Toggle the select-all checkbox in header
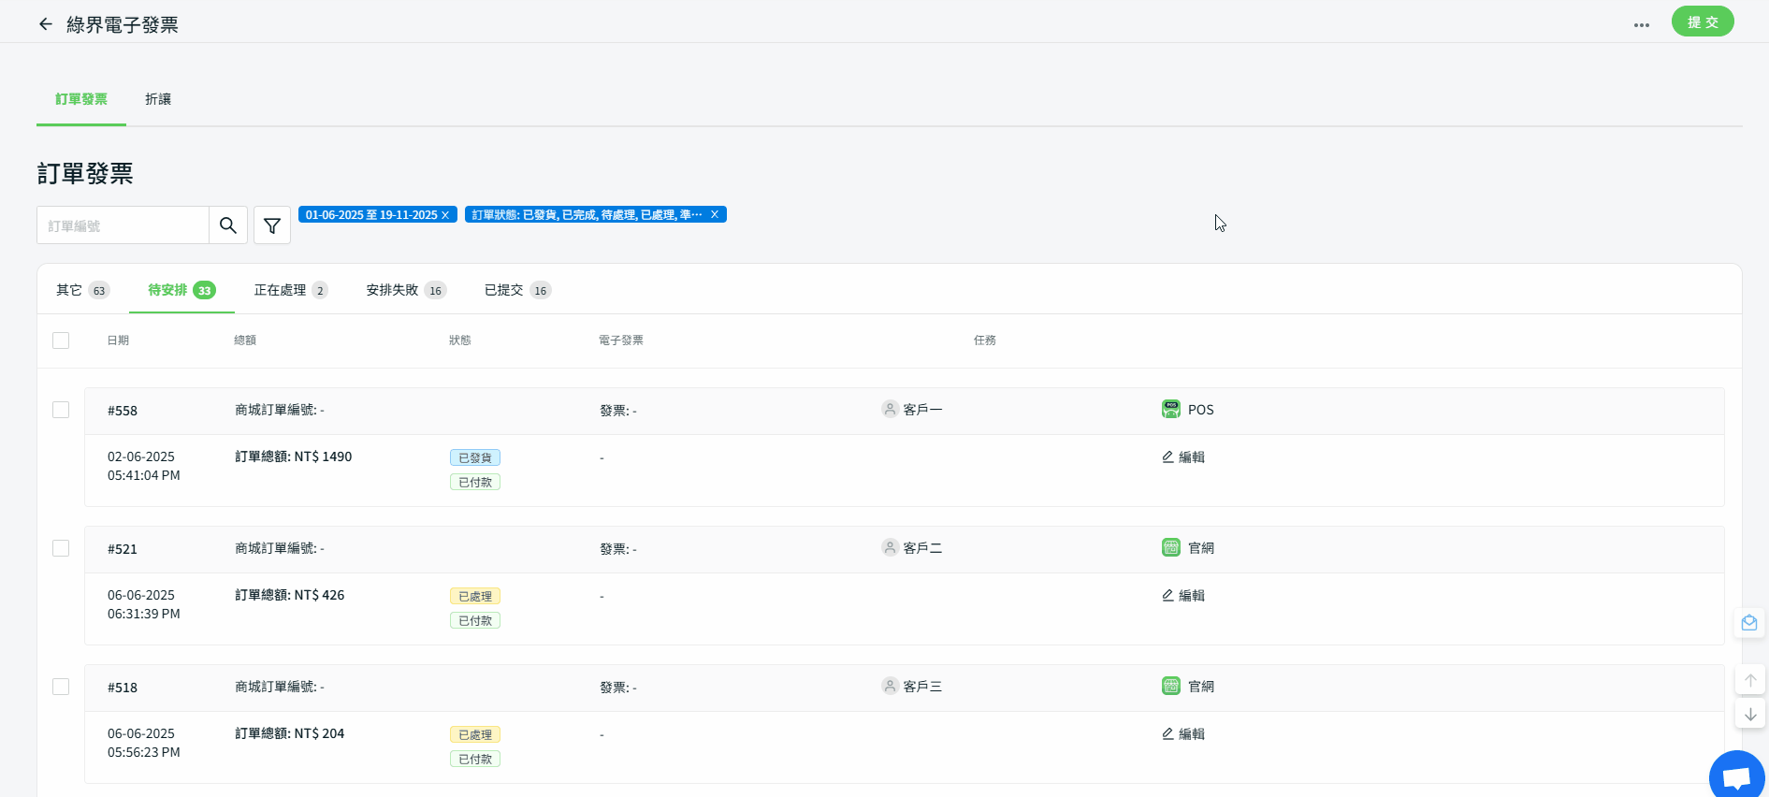 (x=61, y=341)
